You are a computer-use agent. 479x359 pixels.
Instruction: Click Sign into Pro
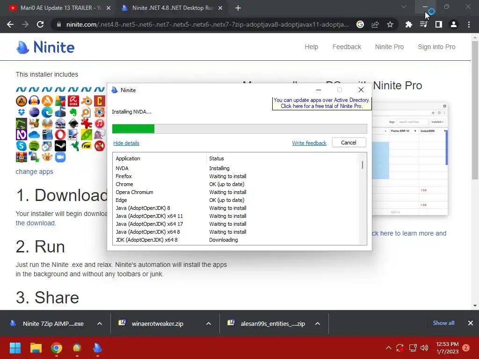(x=436, y=47)
